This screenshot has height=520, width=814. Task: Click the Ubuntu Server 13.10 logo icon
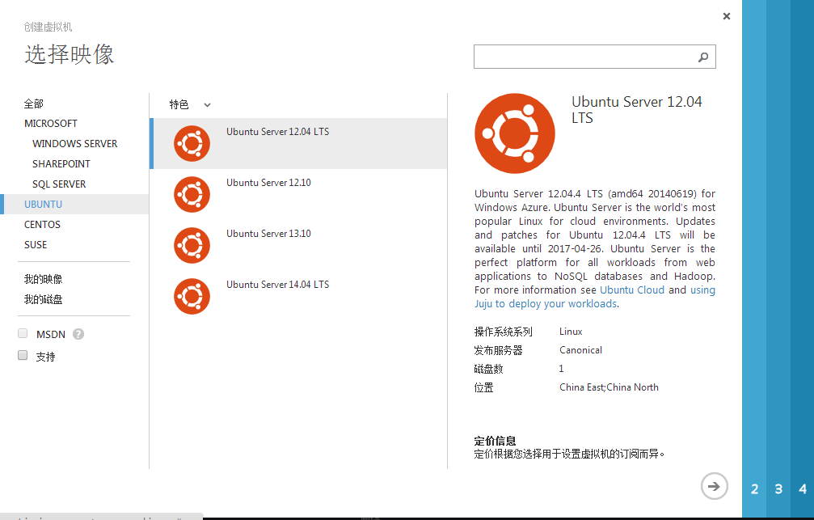192,245
